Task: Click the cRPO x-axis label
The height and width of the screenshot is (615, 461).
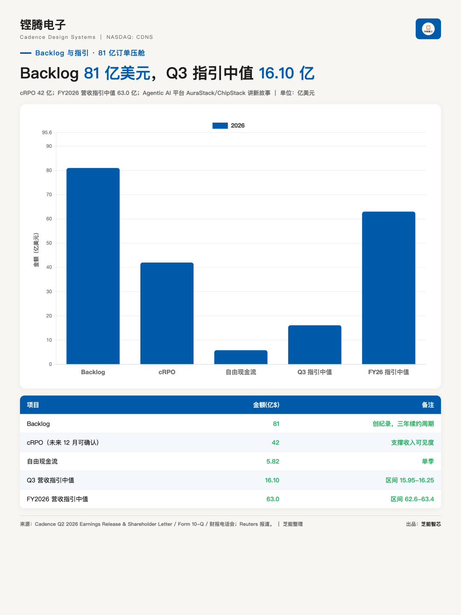Action: [167, 372]
